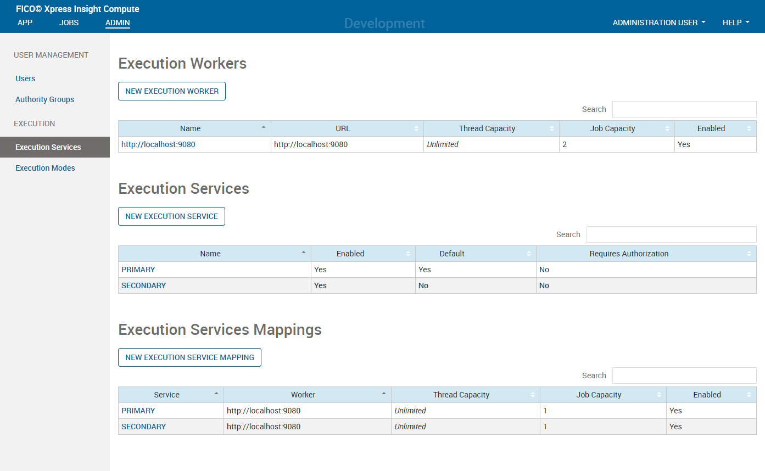Click New Execution Service Mapping button
Viewport: 765px width, 471px height.
point(189,357)
